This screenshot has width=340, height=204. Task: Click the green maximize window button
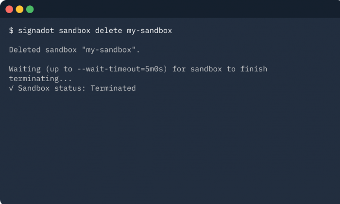point(30,9)
